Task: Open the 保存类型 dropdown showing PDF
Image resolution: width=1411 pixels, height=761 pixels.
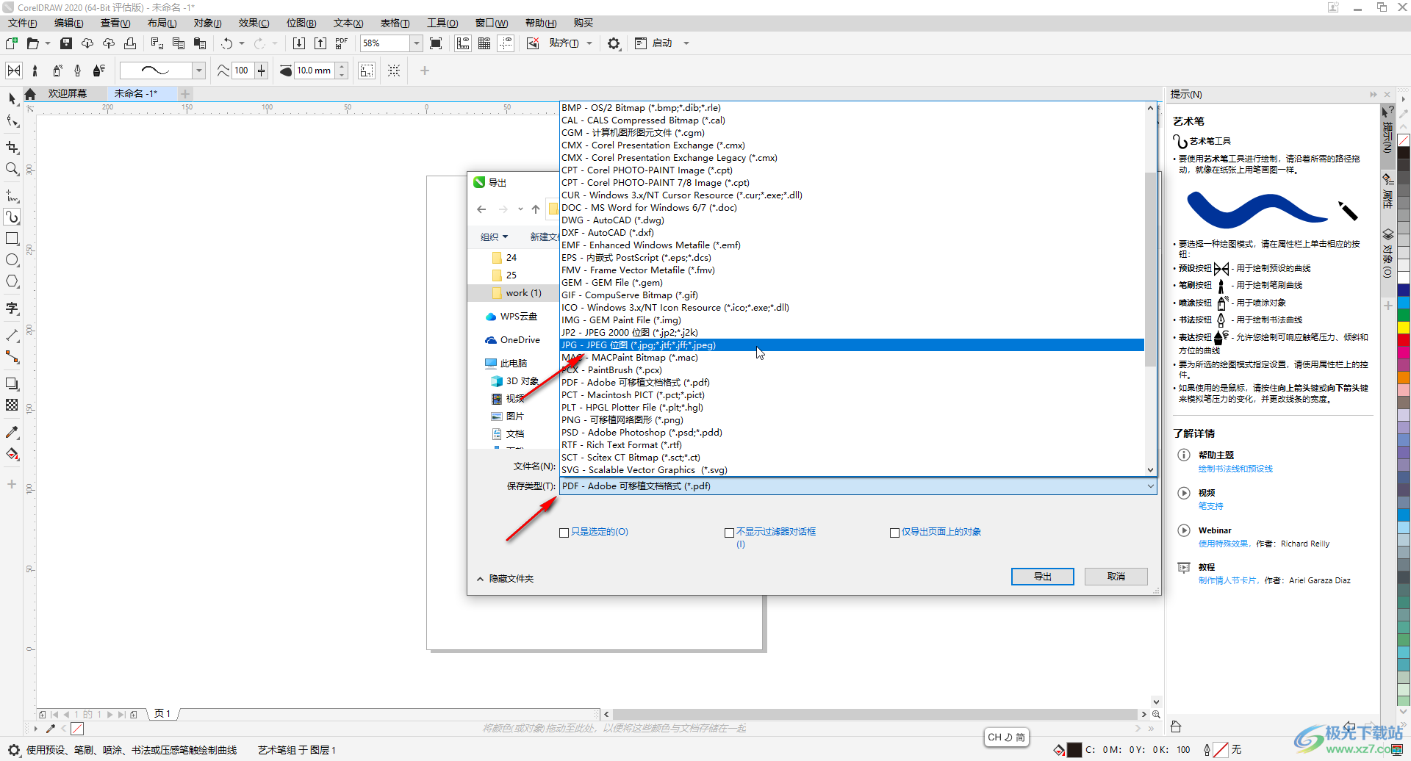Action: pyautogui.click(x=858, y=486)
